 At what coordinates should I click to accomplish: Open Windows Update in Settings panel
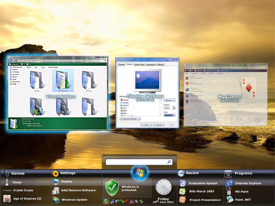[74, 200]
